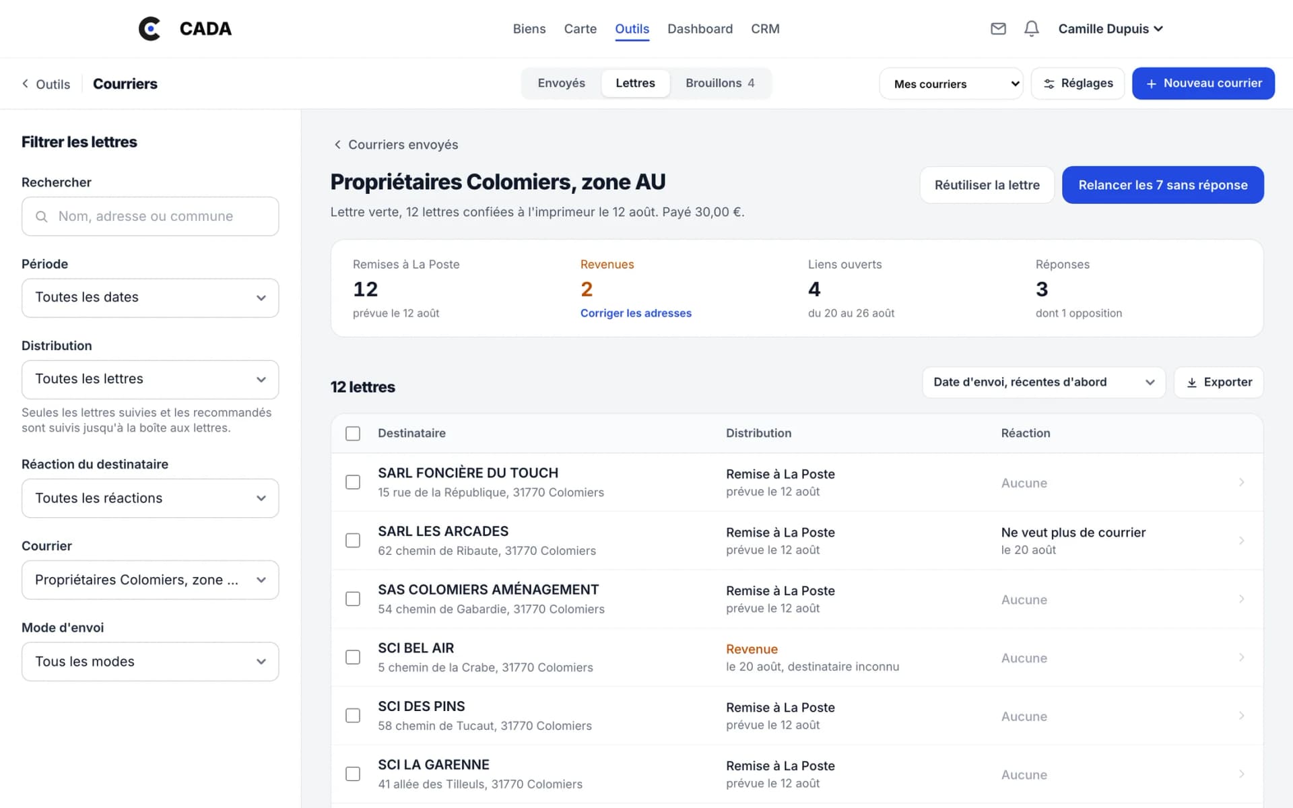This screenshot has width=1293, height=808.
Task: Click the search magnifier icon
Action: pos(42,216)
